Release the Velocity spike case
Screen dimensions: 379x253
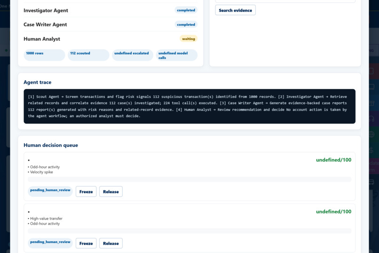(x=111, y=191)
